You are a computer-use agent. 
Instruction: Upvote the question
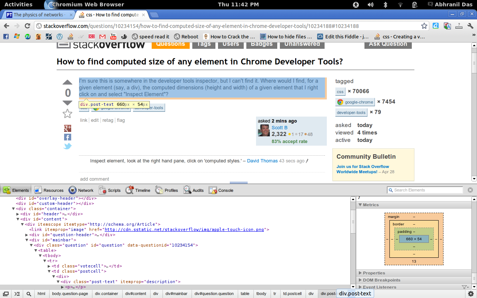tap(67, 82)
